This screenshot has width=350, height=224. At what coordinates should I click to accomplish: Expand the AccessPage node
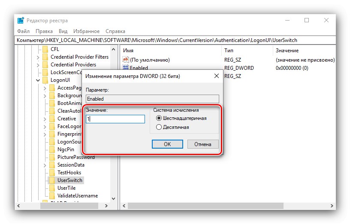click(45, 88)
